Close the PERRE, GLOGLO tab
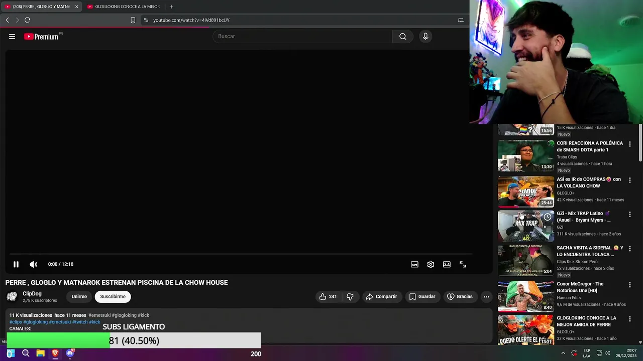The width and height of the screenshot is (643, 361). [x=77, y=7]
